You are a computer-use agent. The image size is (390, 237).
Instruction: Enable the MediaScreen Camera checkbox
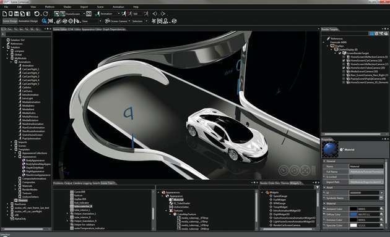point(344,72)
